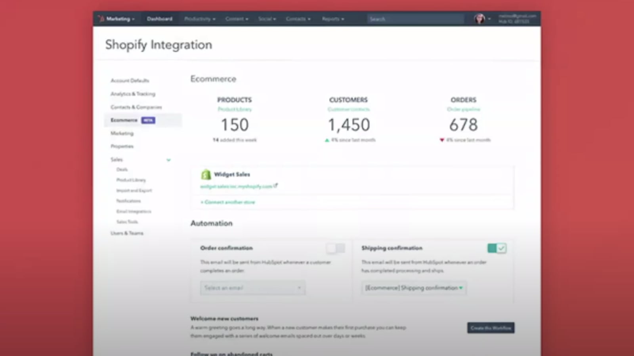Open Product Library under Sales
Image resolution: width=634 pixels, height=356 pixels.
[131, 180]
